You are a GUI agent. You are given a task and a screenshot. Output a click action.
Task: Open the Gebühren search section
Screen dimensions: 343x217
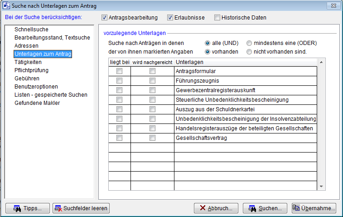point(27,79)
